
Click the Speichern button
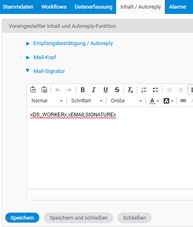(x=22, y=218)
